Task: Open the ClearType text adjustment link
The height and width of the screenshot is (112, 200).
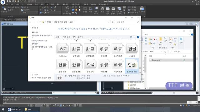Action: [39, 41]
